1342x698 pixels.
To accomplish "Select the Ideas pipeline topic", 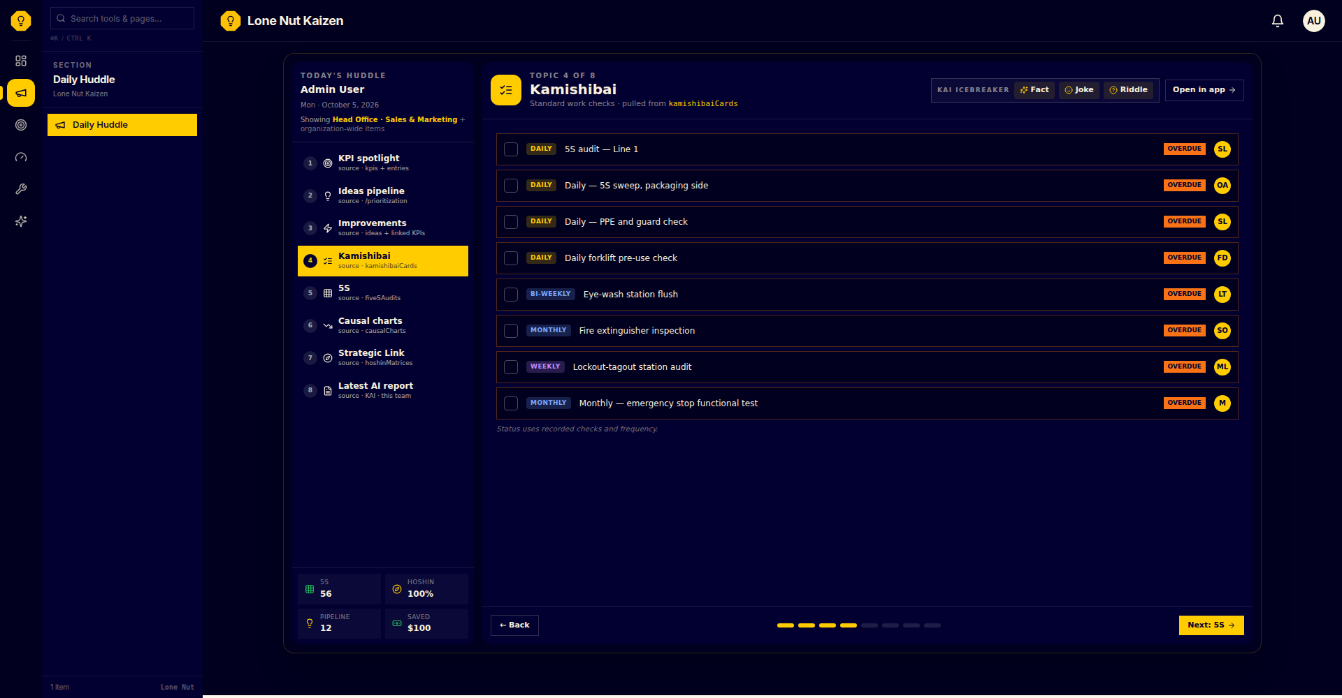I will click(x=383, y=195).
